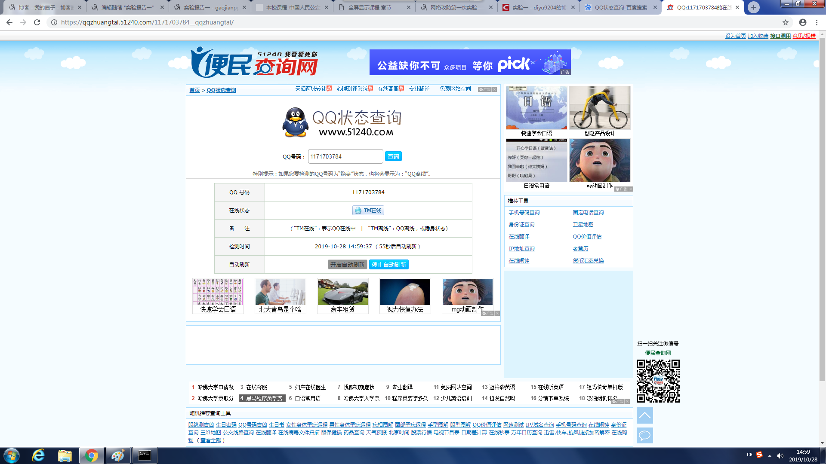Click the 查询 search button
826x464 pixels.
(x=393, y=156)
